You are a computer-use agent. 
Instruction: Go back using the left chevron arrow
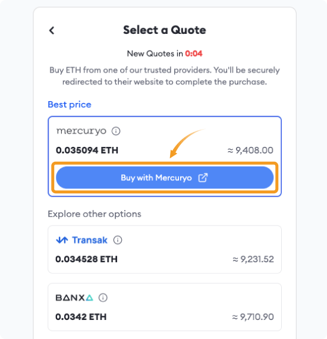tap(52, 30)
